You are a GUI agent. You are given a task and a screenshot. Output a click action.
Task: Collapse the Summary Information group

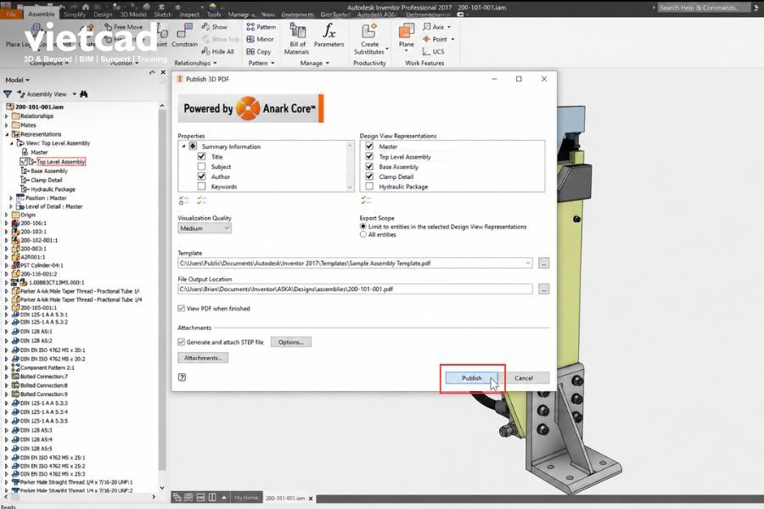point(183,146)
